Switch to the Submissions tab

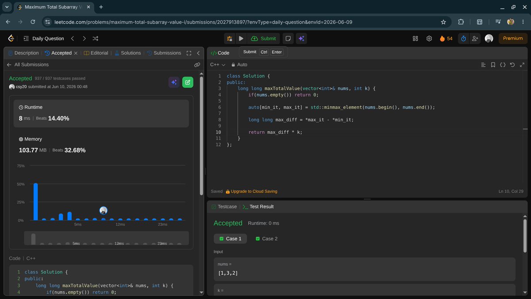(x=164, y=53)
